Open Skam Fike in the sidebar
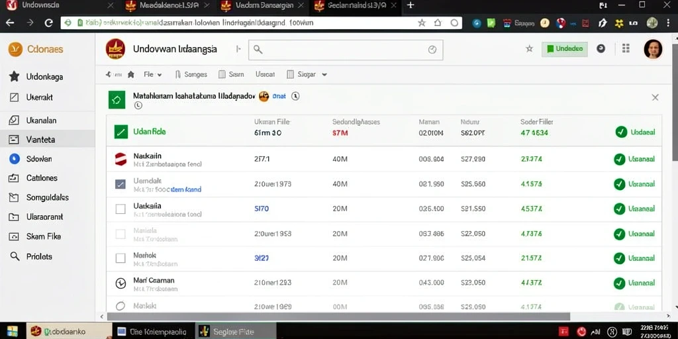The width and height of the screenshot is (678, 339). click(x=35, y=236)
